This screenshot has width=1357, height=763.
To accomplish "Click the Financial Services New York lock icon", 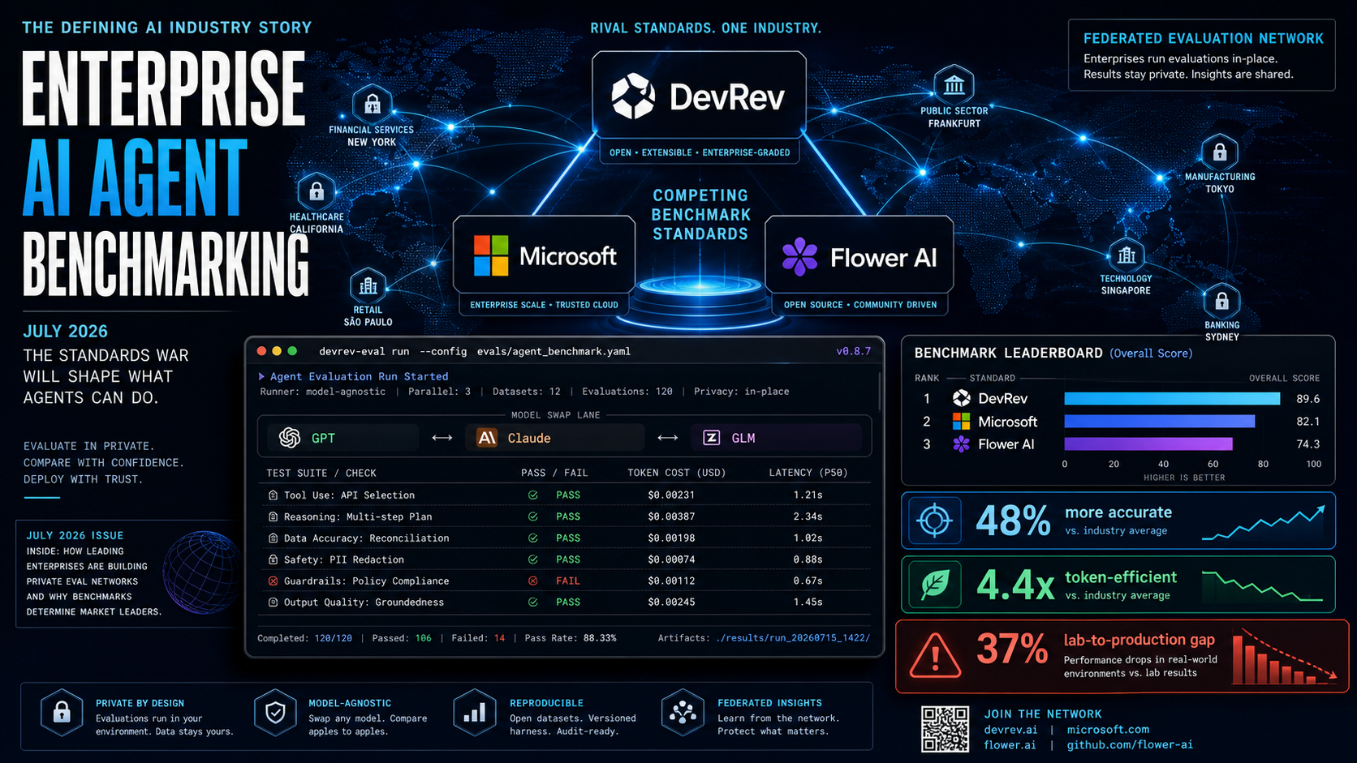I will coord(373,104).
